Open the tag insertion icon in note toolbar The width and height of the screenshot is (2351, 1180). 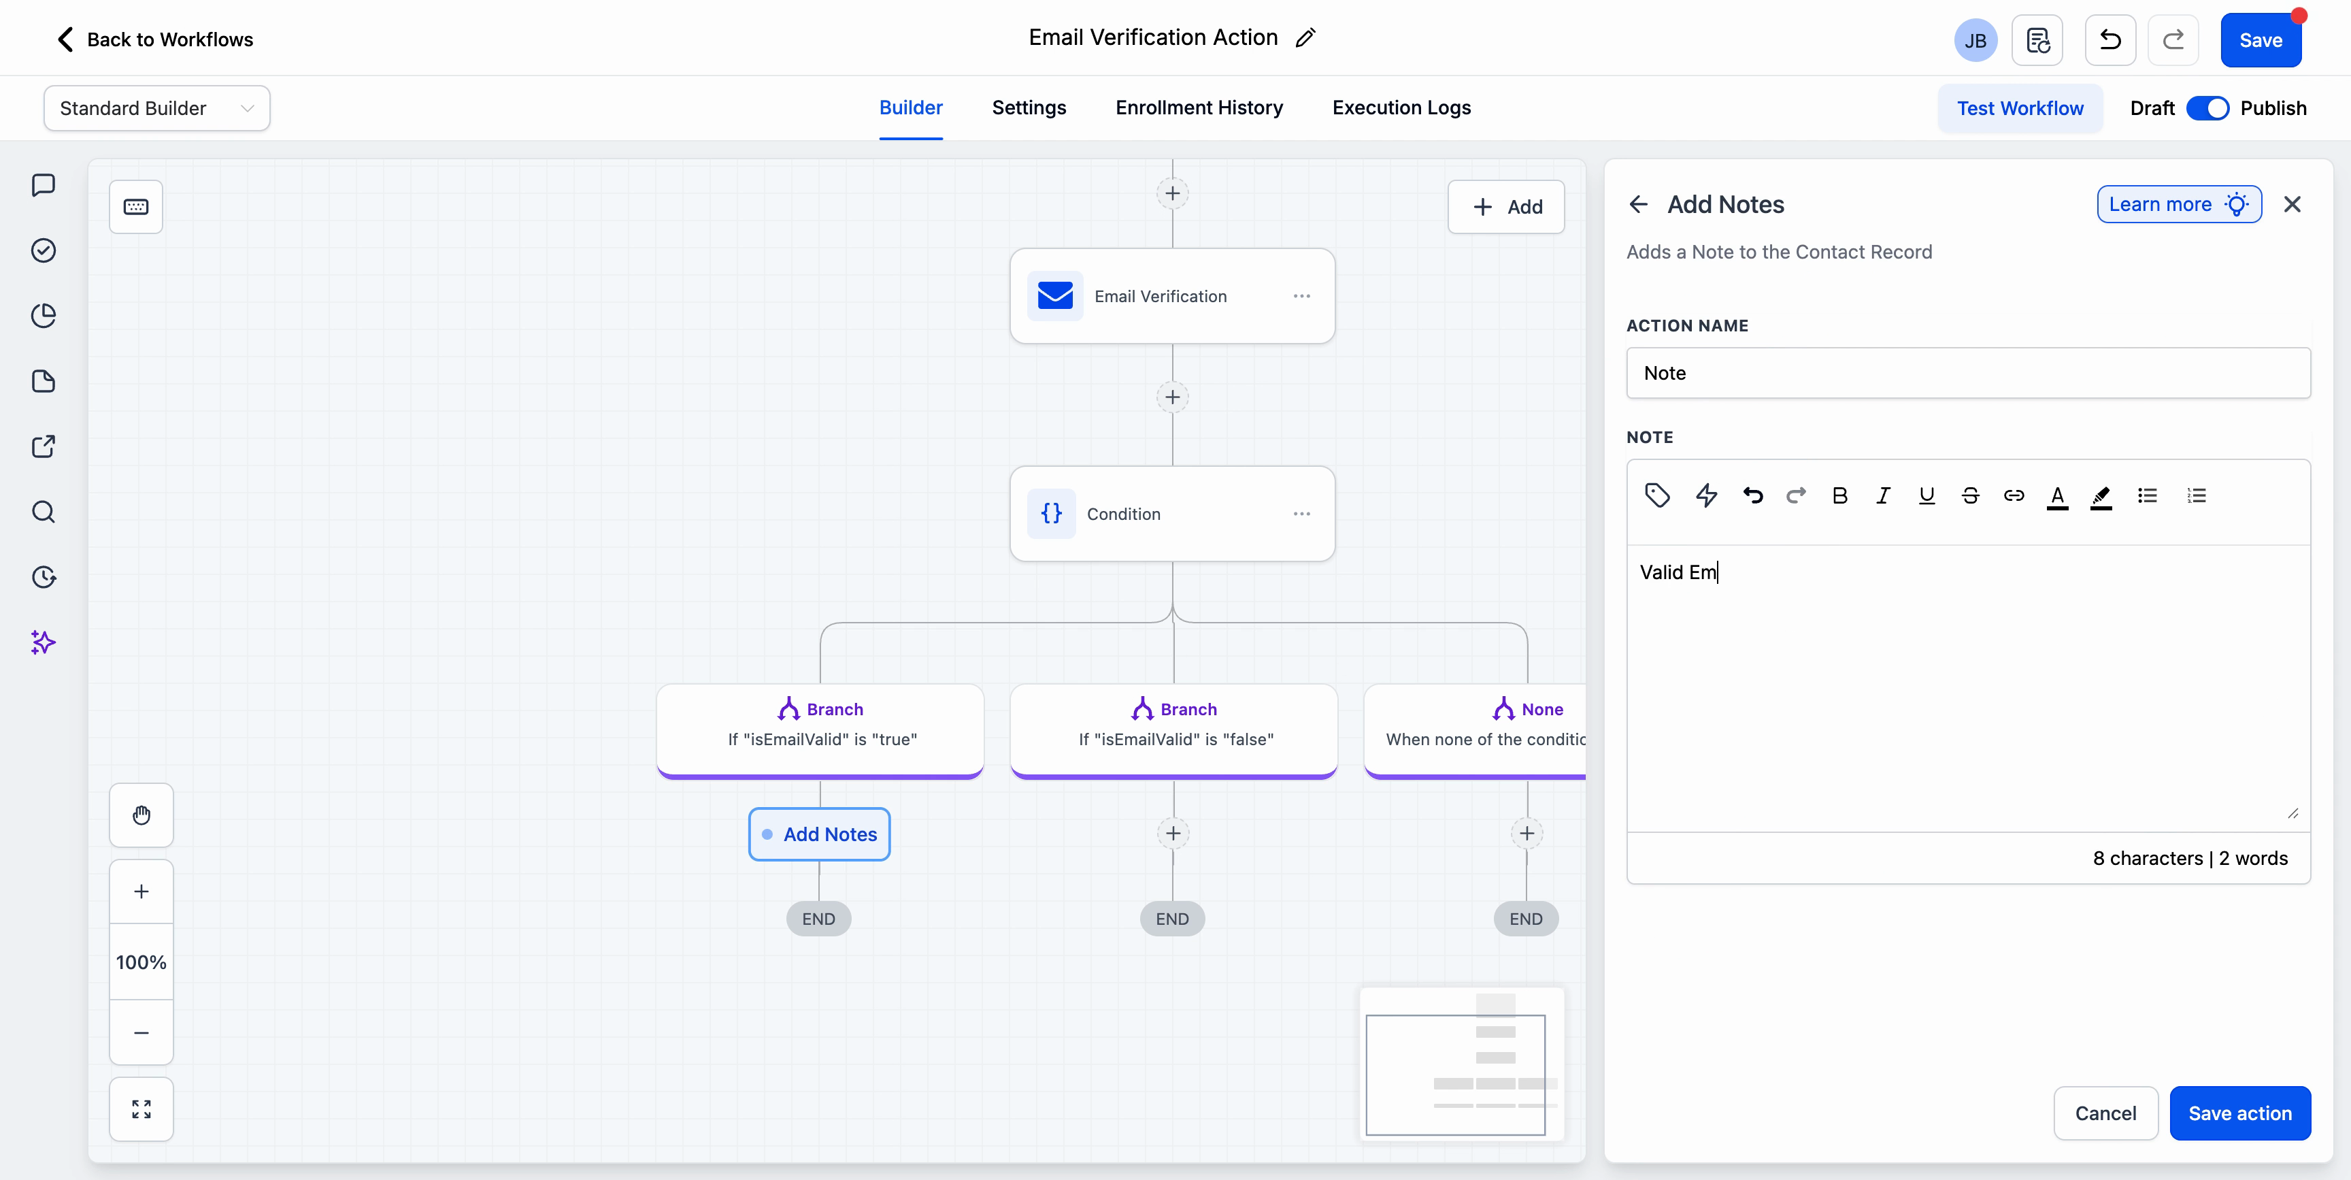point(1656,496)
